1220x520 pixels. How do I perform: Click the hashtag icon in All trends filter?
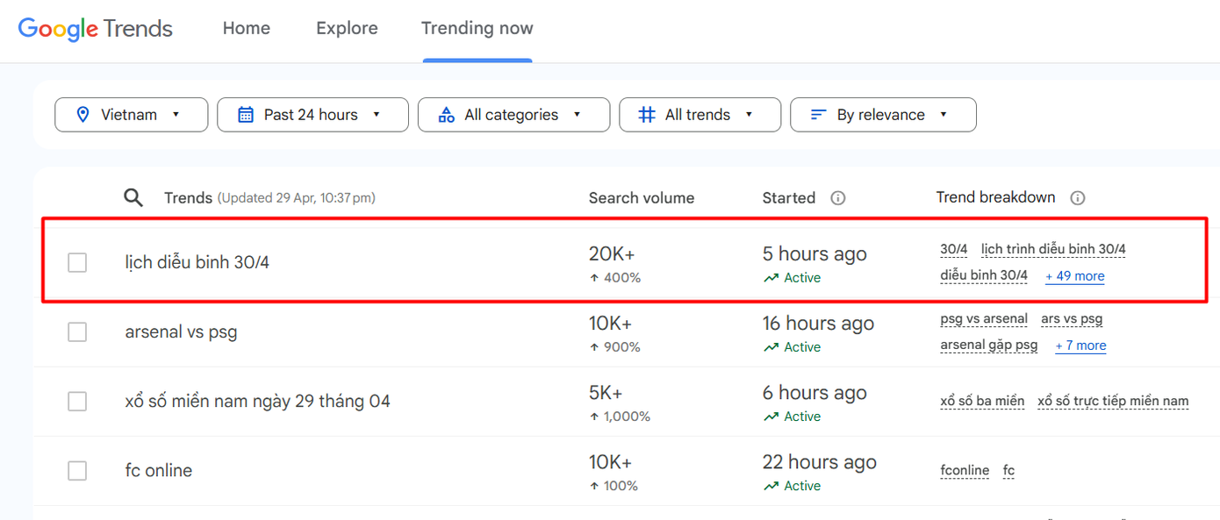648,114
